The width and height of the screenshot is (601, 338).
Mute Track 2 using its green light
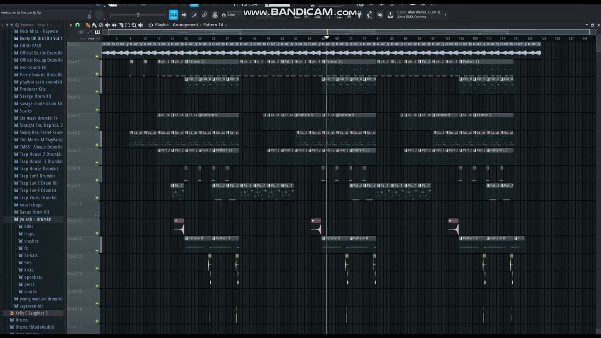pos(97,74)
